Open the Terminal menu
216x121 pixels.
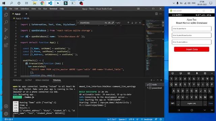click(53, 9)
